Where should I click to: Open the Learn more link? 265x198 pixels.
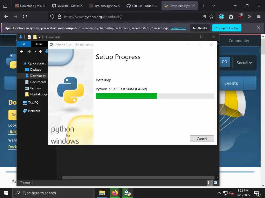[178, 28]
